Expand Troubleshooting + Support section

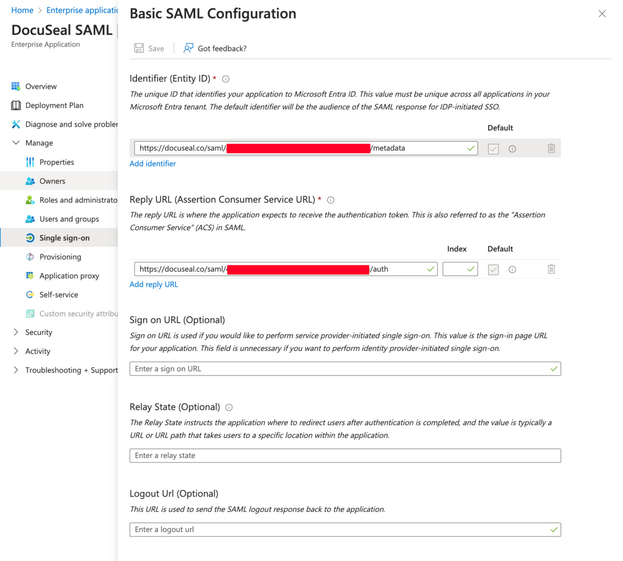16,370
